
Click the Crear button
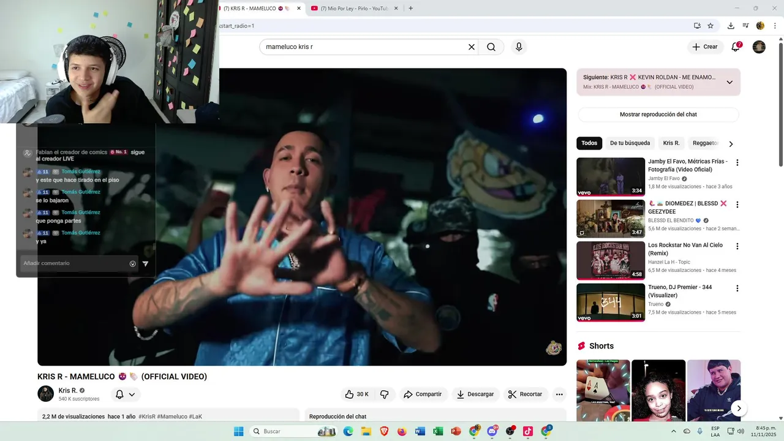point(705,47)
